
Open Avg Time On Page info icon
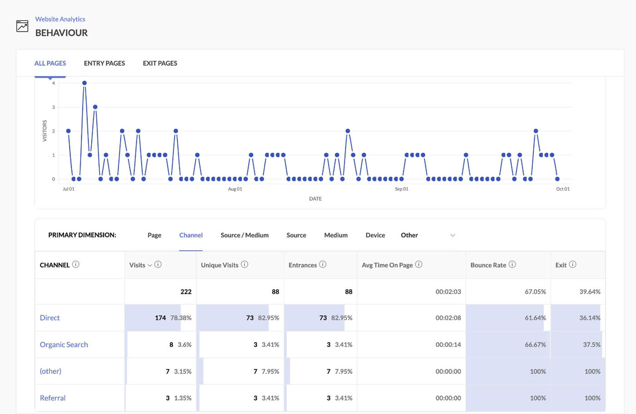pyautogui.click(x=419, y=264)
